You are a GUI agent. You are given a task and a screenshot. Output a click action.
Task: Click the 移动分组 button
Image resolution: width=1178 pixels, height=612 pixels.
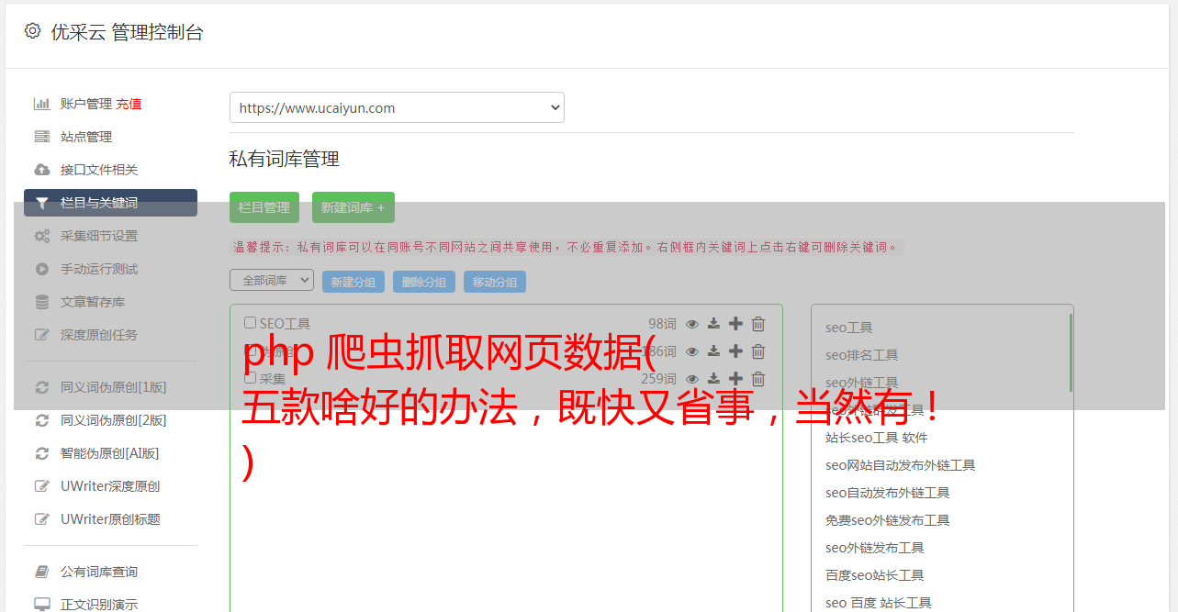(495, 282)
